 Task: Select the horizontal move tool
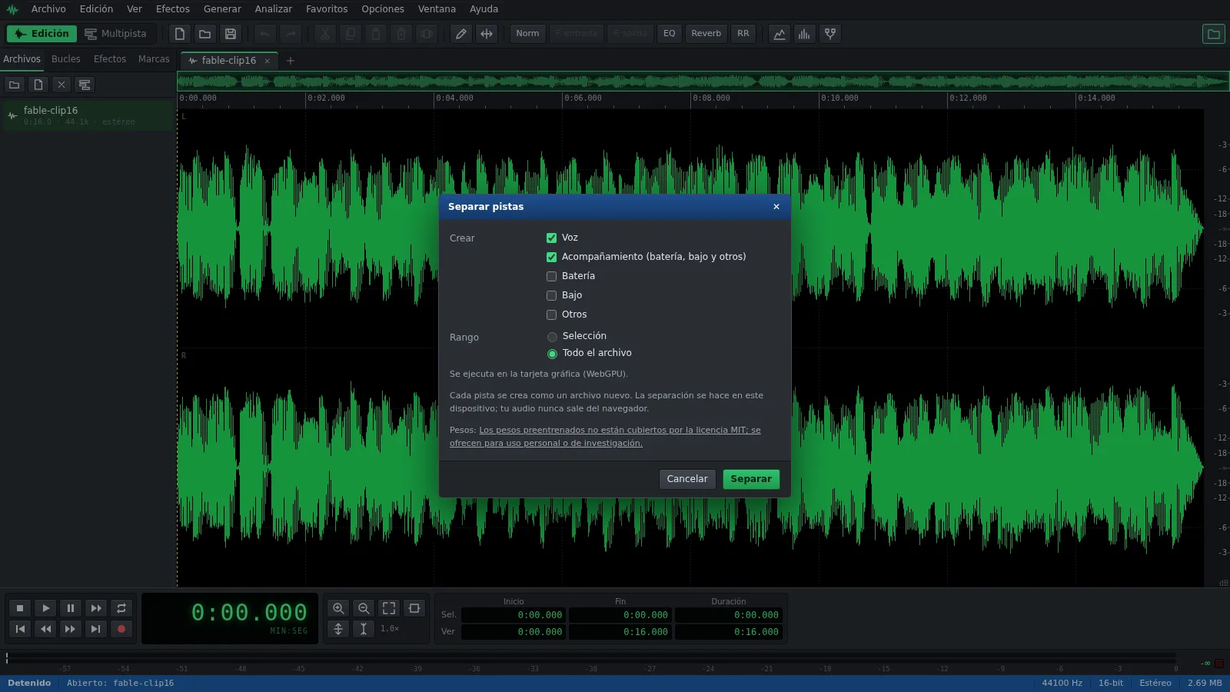pyautogui.click(x=487, y=34)
